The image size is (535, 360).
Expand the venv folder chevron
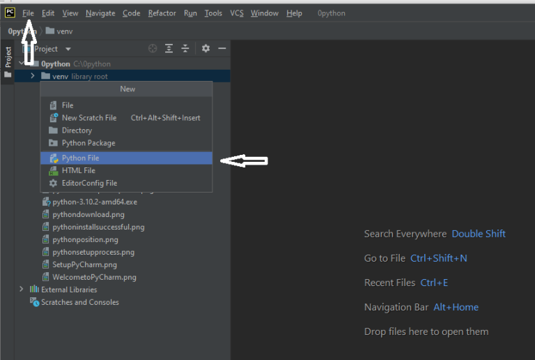coord(33,76)
